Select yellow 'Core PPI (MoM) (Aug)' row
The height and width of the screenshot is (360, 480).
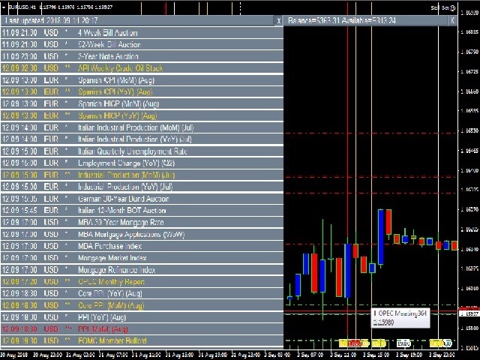(142, 305)
